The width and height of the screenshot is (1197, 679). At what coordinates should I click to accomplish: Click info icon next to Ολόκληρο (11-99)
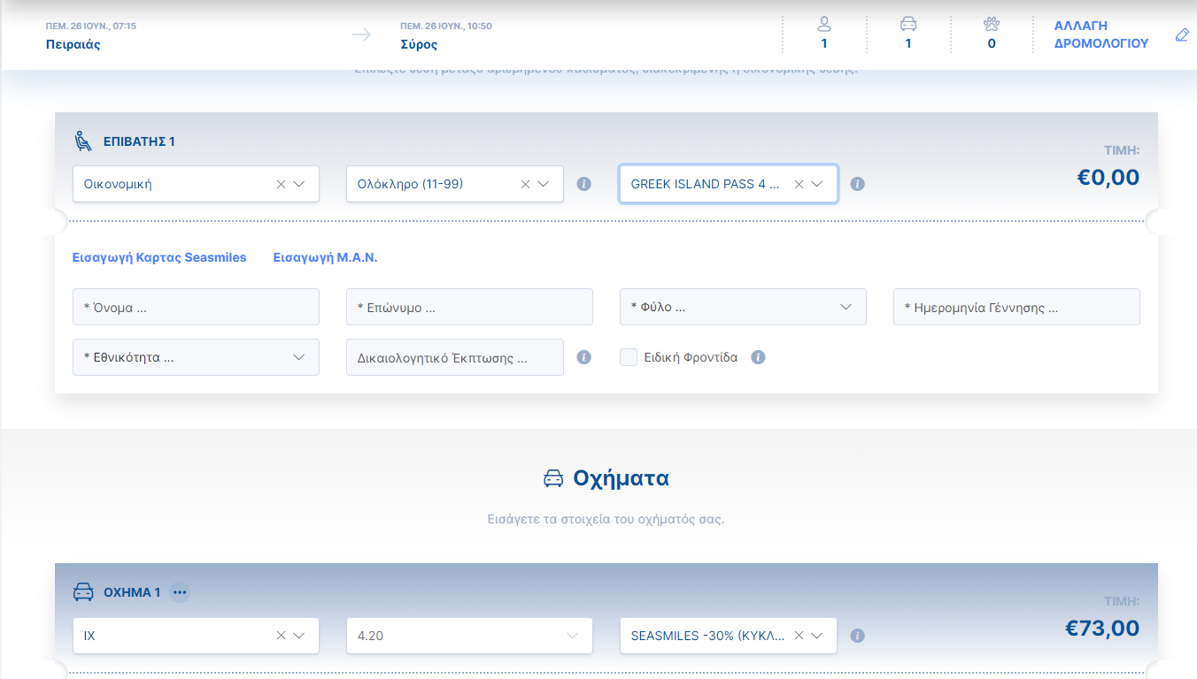tap(583, 184)
